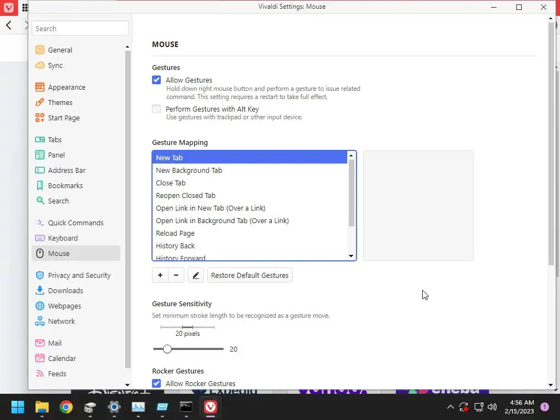The height and width of the screenshot is (420, 560).
Task: Open Address Bar settings icon
Action: pos(39,171)
